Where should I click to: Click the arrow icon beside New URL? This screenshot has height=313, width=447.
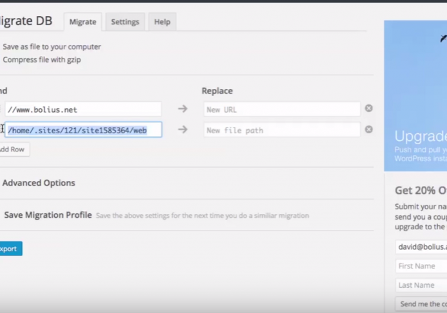pos(183,109)
